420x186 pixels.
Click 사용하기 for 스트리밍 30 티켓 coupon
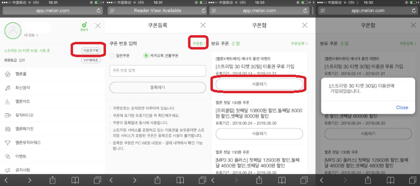pyautogui.click(x=259, y=84)
